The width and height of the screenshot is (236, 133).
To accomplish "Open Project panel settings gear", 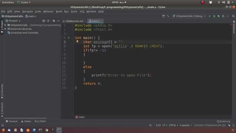I will tap(54, 21).
